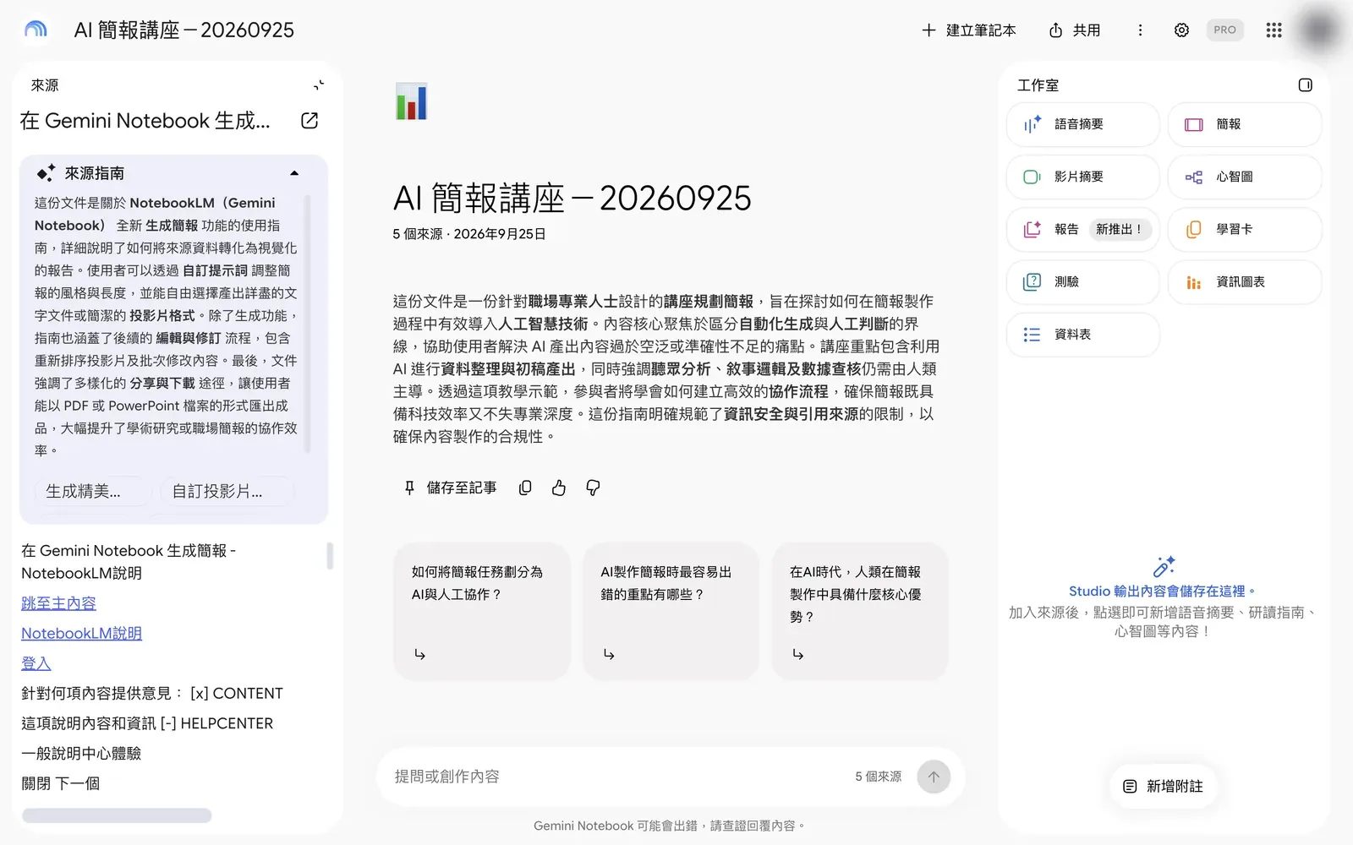Click the PRO badge
Viewport: 1353px width, 845px height.
click(x=1224, y=30)
